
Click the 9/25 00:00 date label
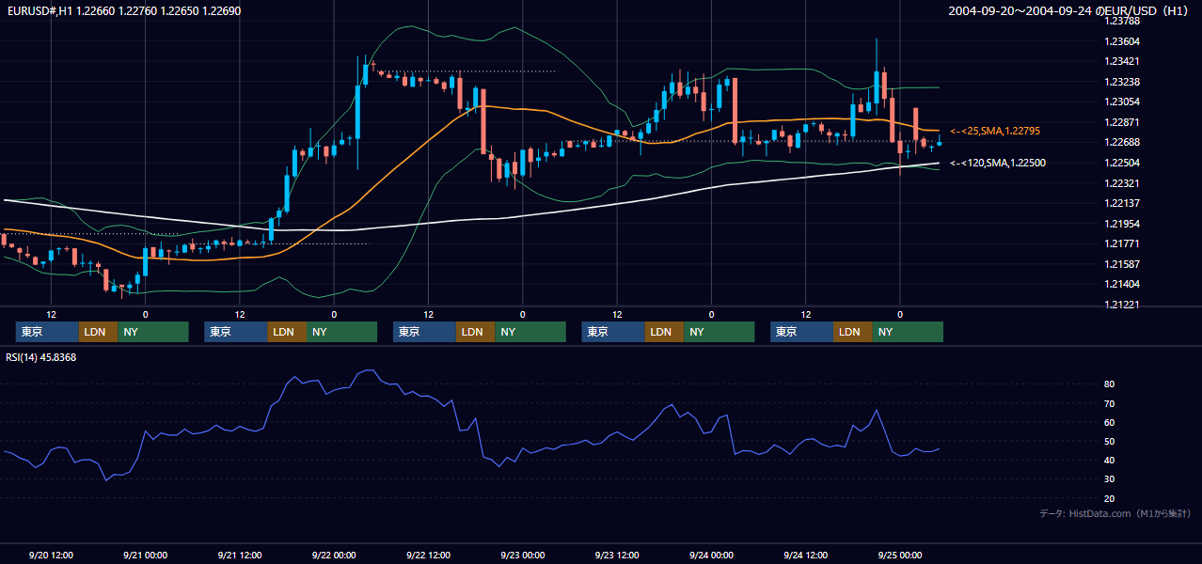point(899,555)
